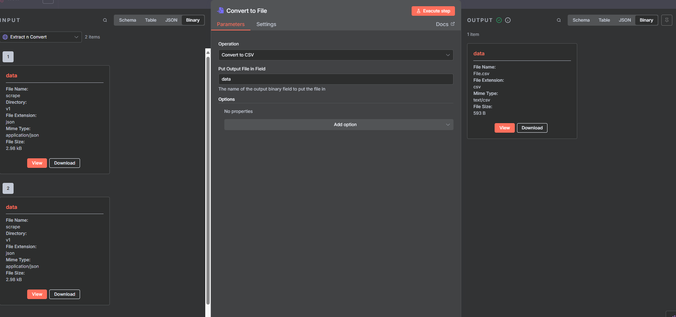Click the input panel vertical scrollbar
The height and width of the screenshot is (317, 676).
(208, 180)
